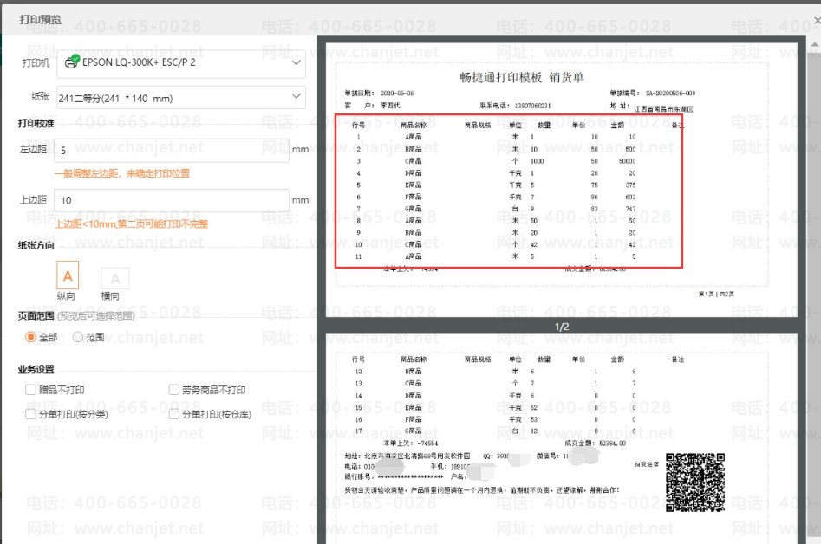Select the 横向 landscape orientation icon
The width and height of the screenshot is (821, 544).
tap(115, 278)
